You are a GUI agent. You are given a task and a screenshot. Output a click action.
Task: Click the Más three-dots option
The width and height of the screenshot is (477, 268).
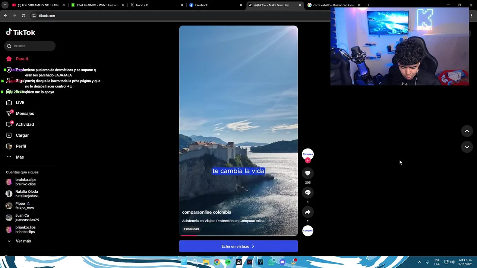tap(15, 157)
